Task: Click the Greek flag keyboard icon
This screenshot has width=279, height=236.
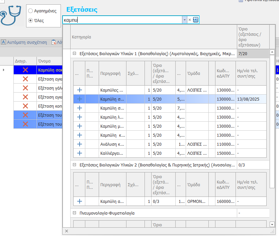Action: point(196,20)
